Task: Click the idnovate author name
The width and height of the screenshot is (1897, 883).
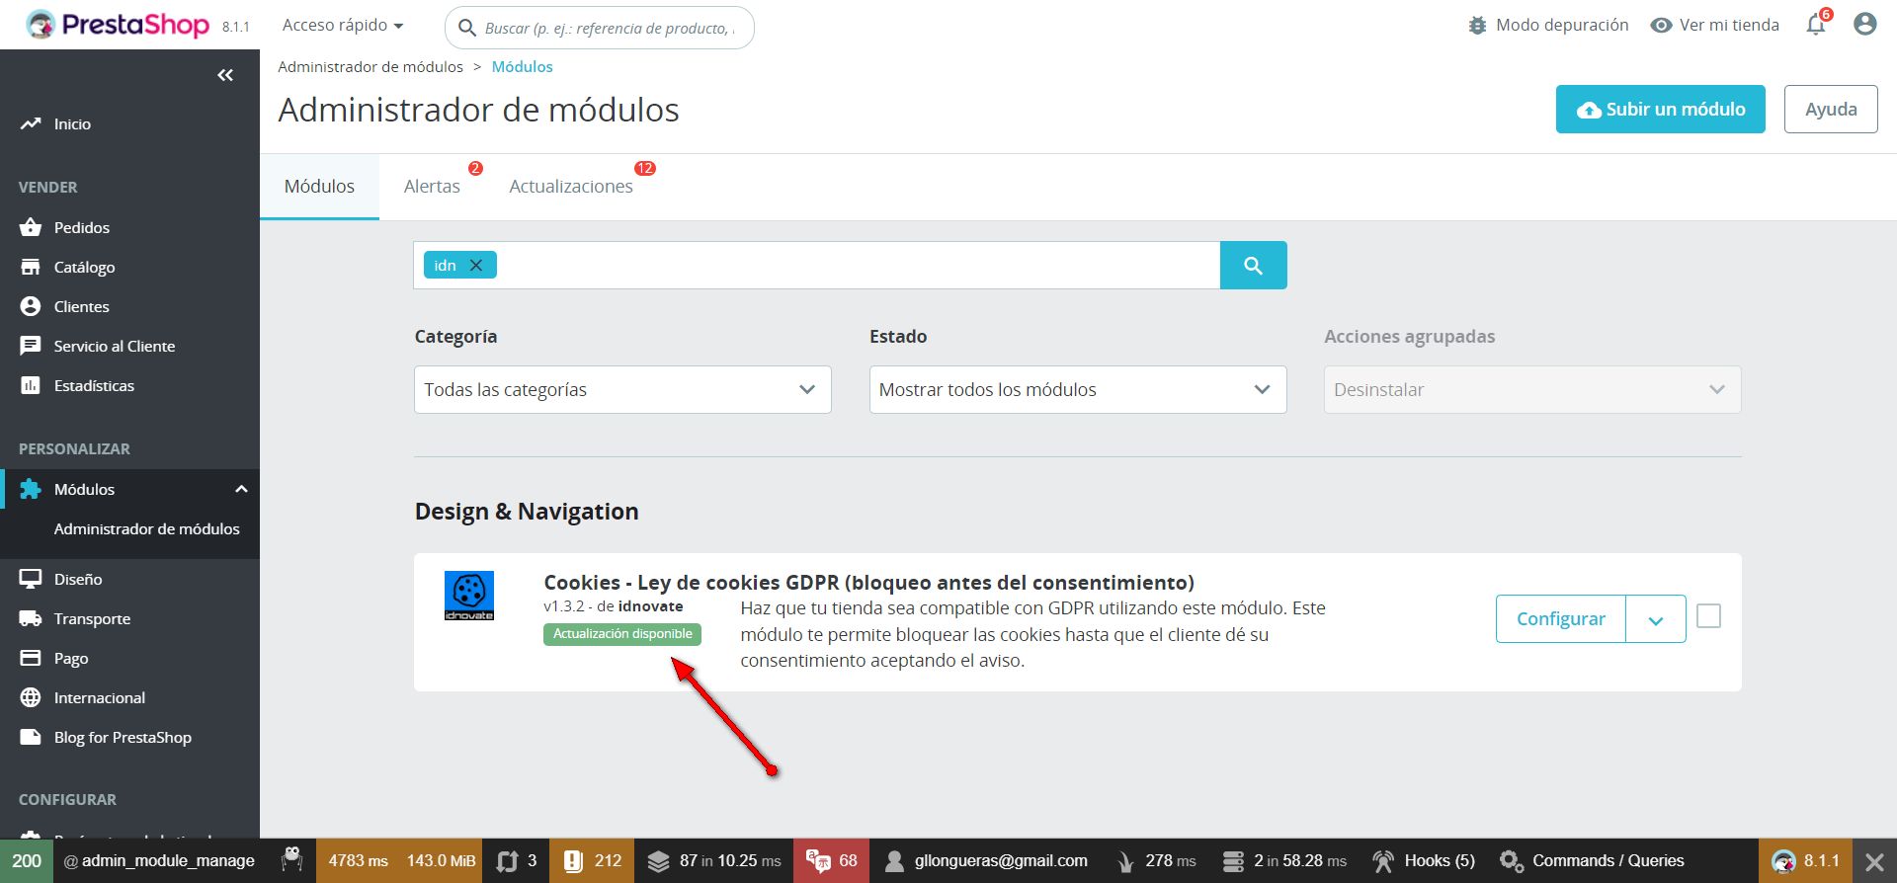Action: [651, 606]
